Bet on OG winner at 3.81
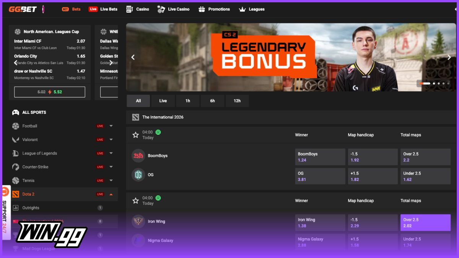The width and height of the screenshot is (459, 258). click(x=320, y=176)
